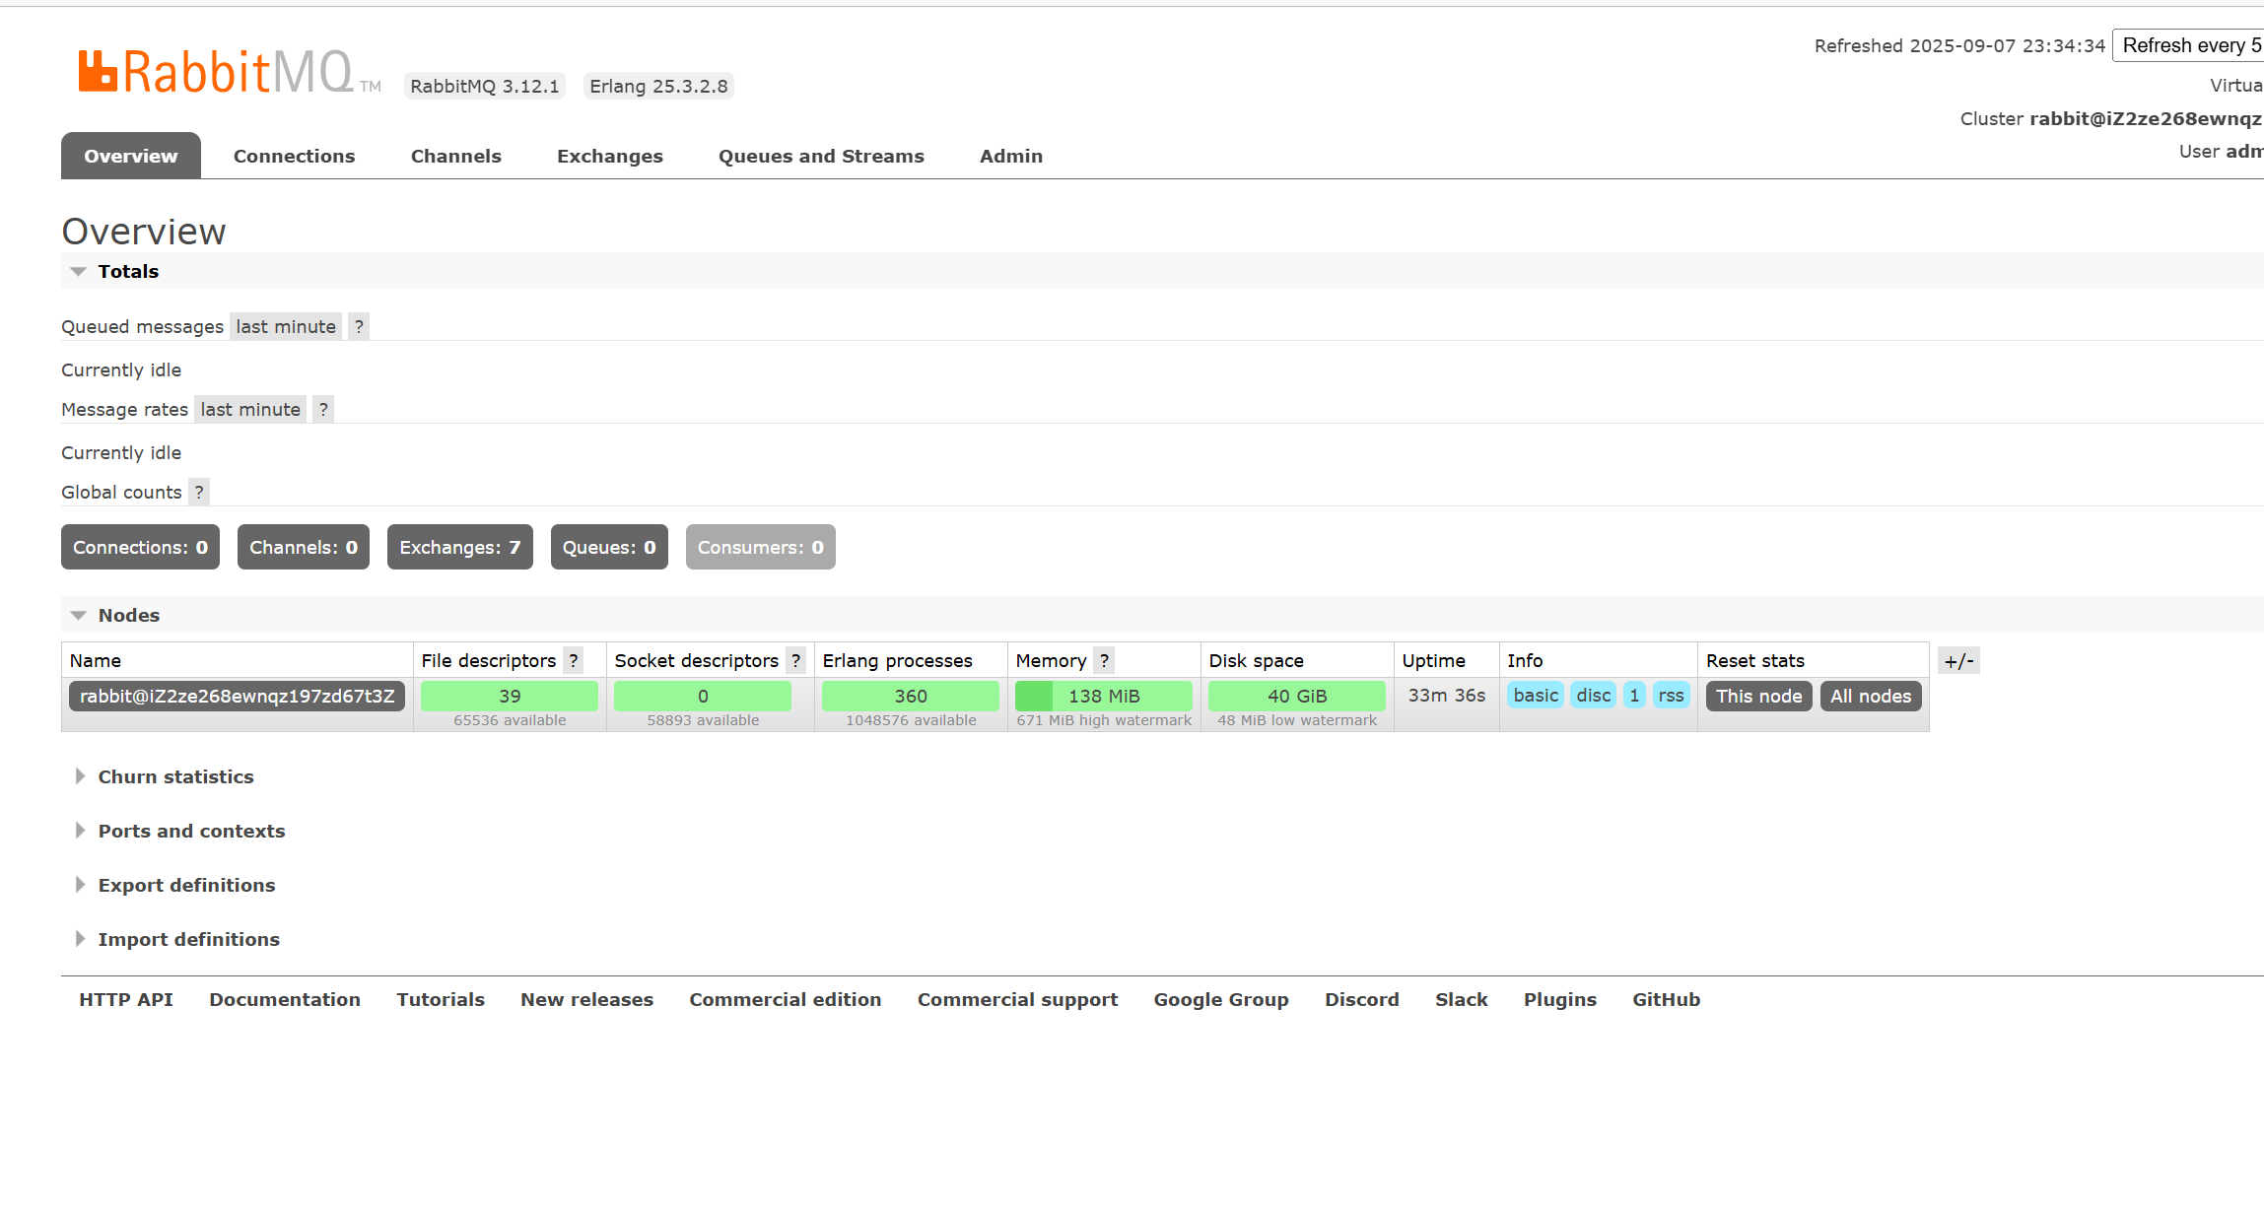Screen dimensions: 2264x1208
Task: Click Connections: 0 count button
Action: click(x=140, y=547)
